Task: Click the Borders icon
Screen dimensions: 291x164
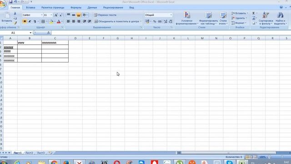Action: (43, 21)
